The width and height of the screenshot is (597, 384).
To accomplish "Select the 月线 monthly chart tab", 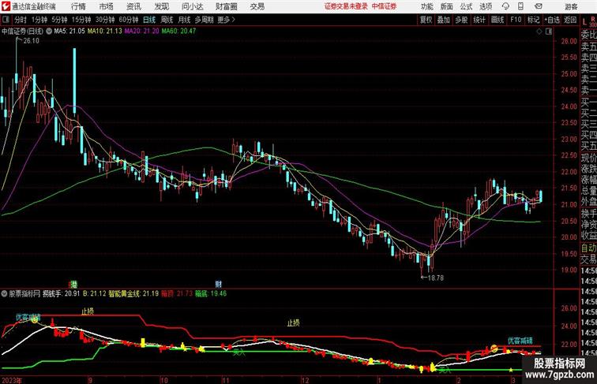I will 184,20.
